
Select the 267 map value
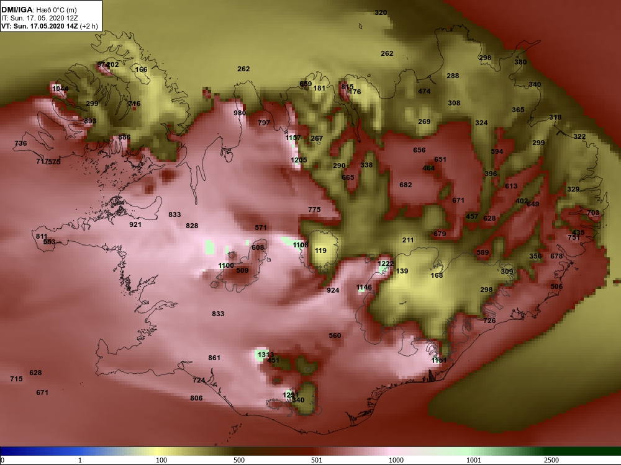point(317,138)
